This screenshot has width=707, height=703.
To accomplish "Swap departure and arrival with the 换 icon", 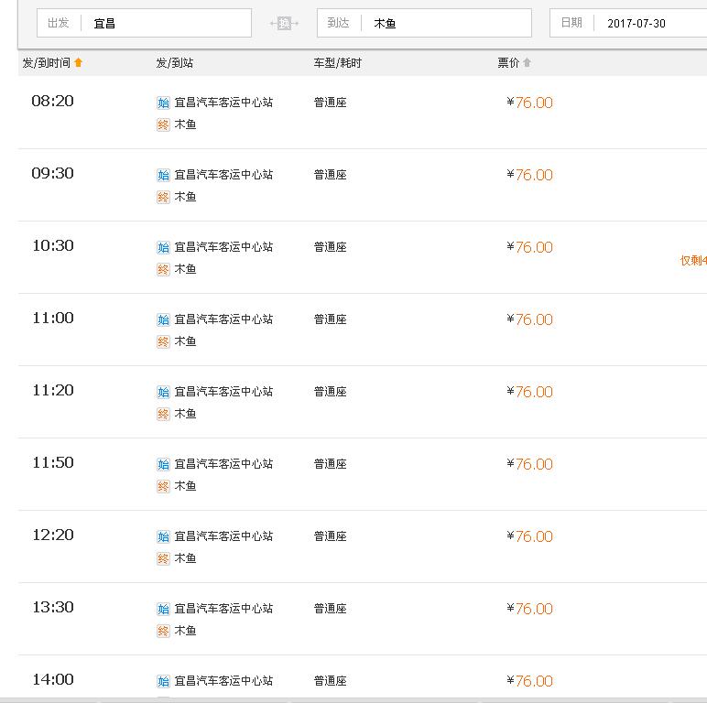I will tap(284, 23).
